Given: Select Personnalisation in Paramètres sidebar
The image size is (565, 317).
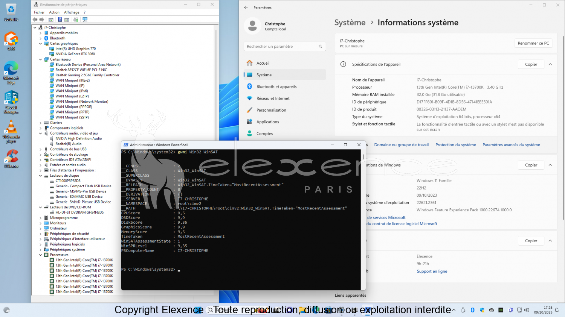Looking at the screenshot, I should pos(285,110).
